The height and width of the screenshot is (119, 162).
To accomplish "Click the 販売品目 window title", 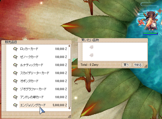I will (11, 42).
